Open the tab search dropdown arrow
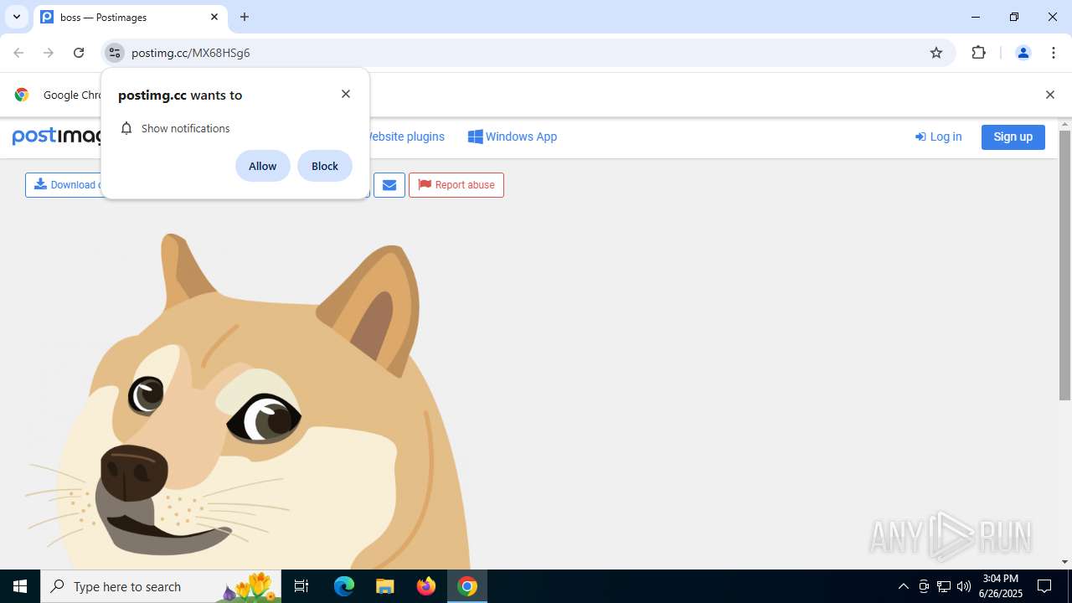 point(17,17)
